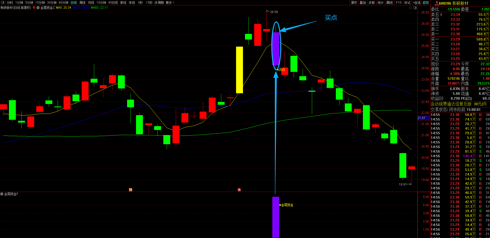The height and width of the screenshot is (238, 490).
Task: Expand the 更多 > period options
Action: (170, 3)
